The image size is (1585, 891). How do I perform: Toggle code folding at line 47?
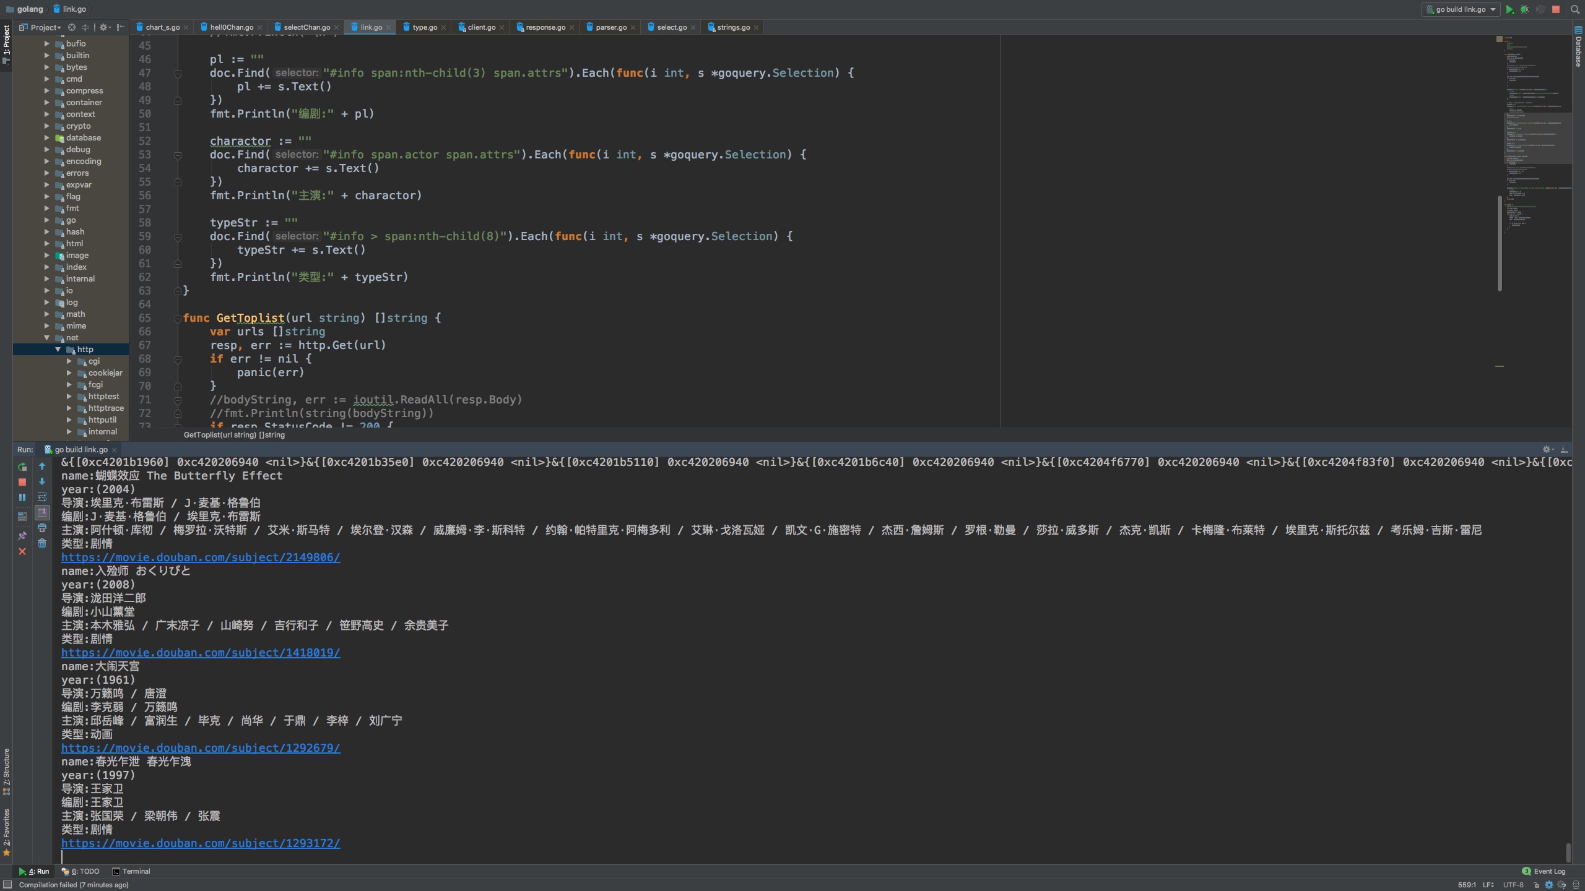click(x=178, y=73)
